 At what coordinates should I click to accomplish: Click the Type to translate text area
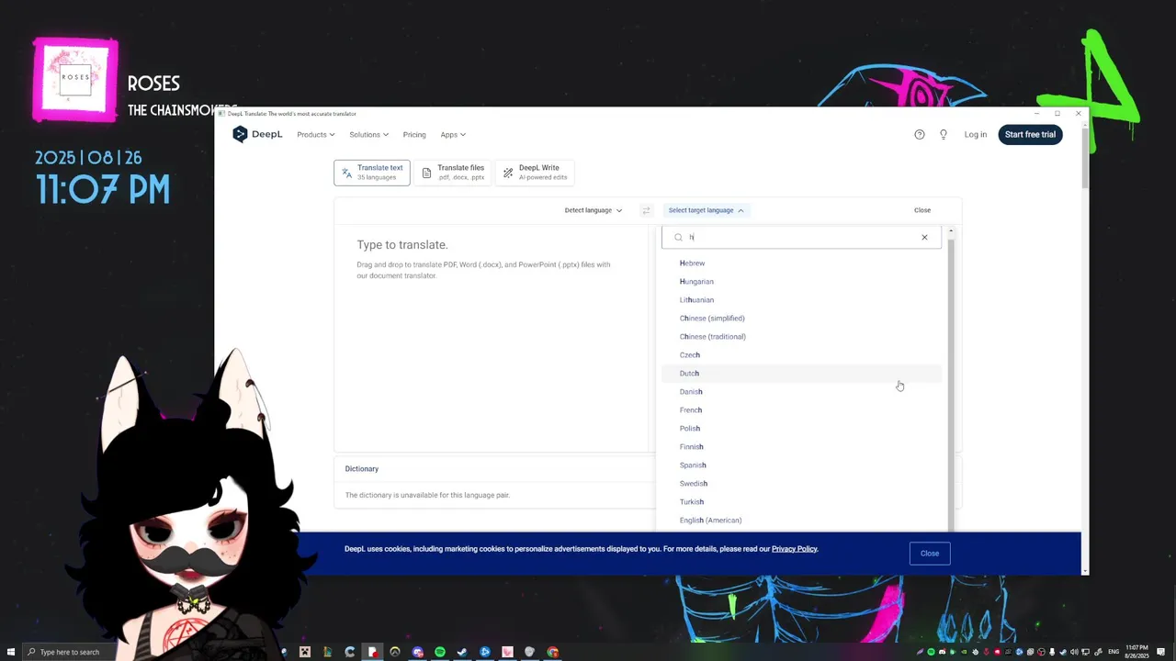[x=492, y=338]
